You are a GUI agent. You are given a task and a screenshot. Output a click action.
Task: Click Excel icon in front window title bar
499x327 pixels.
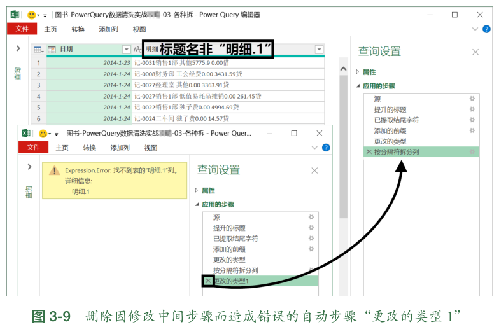(27, 134)
